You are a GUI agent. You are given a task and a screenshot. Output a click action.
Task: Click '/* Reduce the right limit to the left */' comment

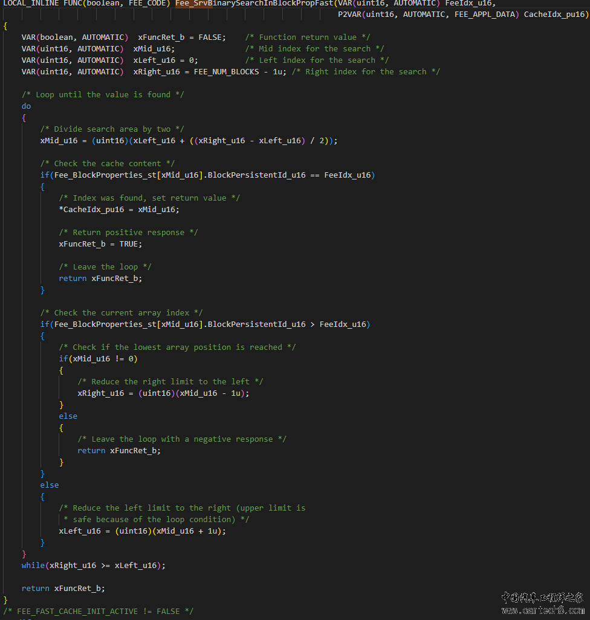coord(170,381)
